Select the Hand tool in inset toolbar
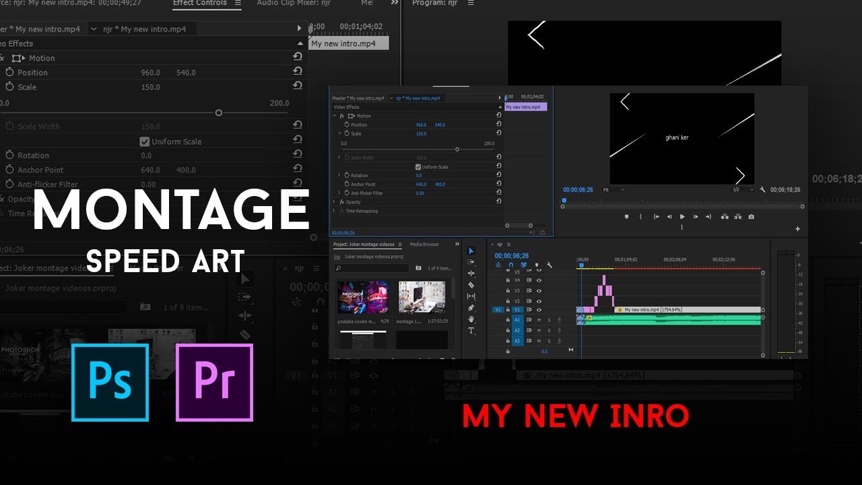Viewport: 862px width, 485px height. tap(471, 319)
